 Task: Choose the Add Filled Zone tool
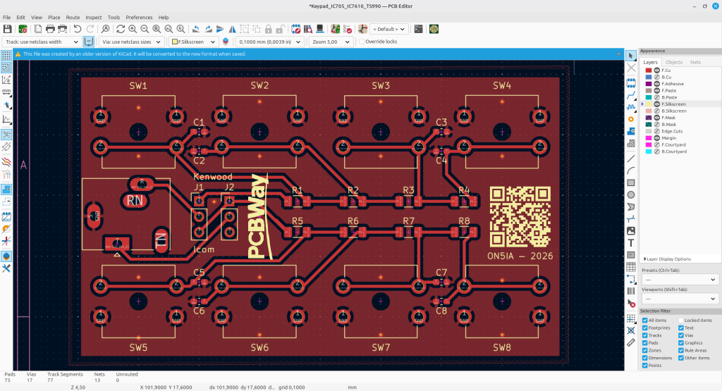tap(631, 131)
